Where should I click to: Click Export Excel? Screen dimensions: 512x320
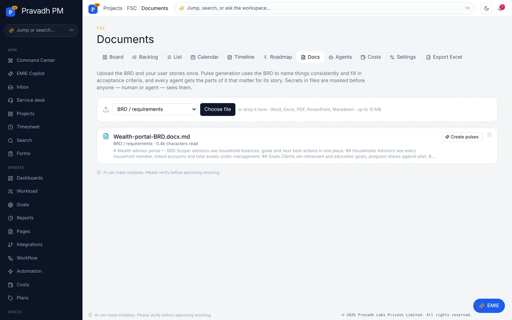(444, 57)
